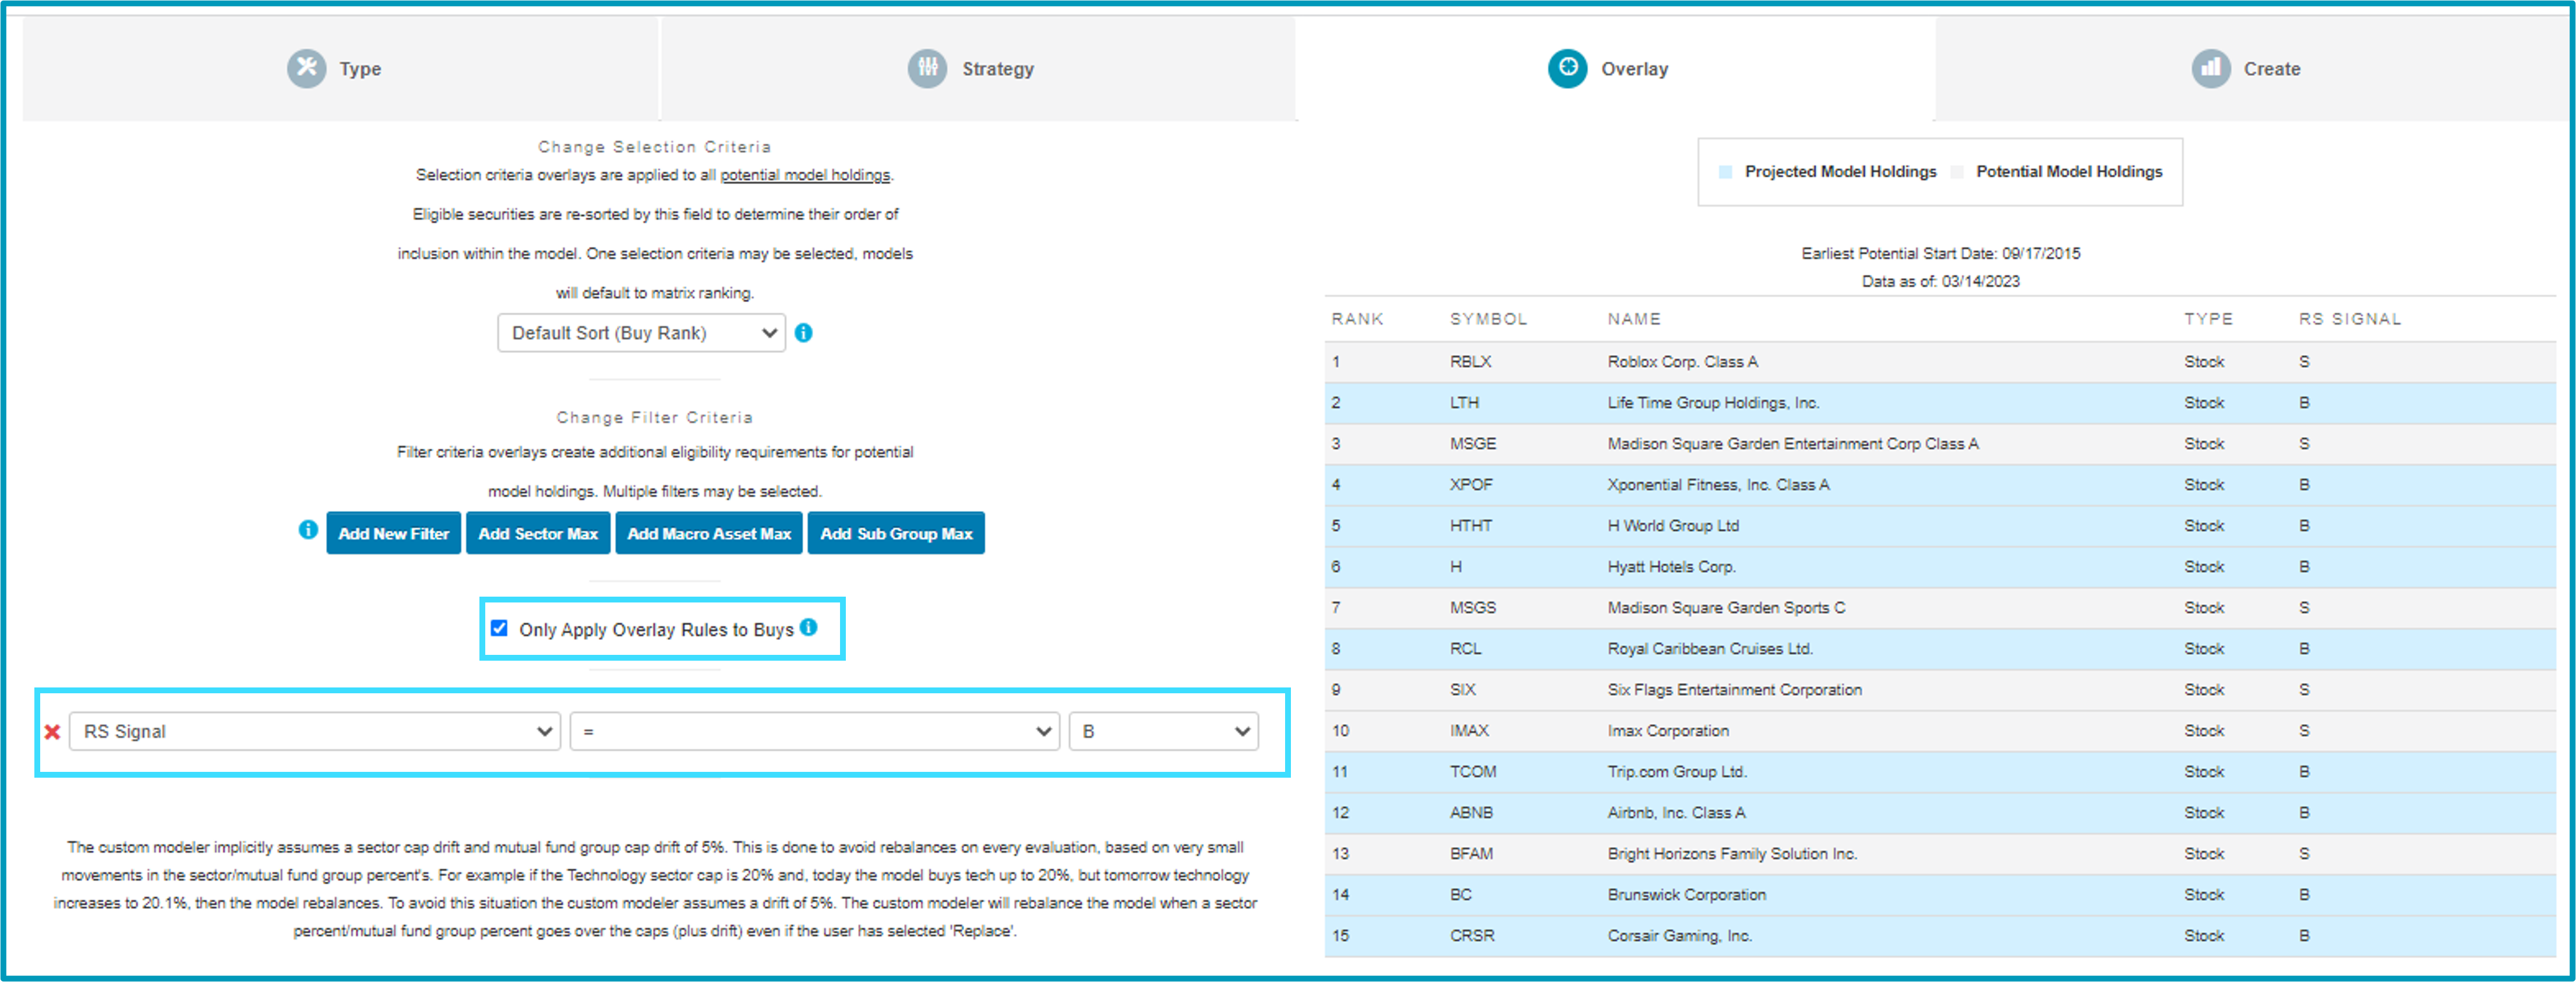Screen dimensions: 2576x982
Task: Switch to the Type tab
Action: [340, 69]
